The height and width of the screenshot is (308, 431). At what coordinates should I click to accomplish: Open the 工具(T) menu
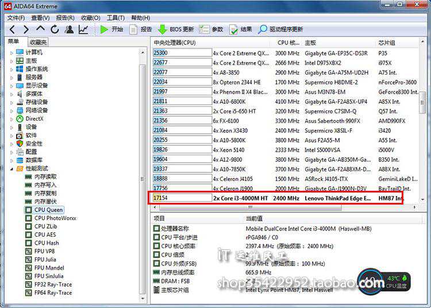click(116, 18)
